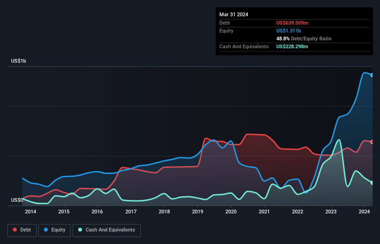Click the teal Cash And Equivalents legend dot
This screenshot has width=380, height=244.
tap(80, 230)
